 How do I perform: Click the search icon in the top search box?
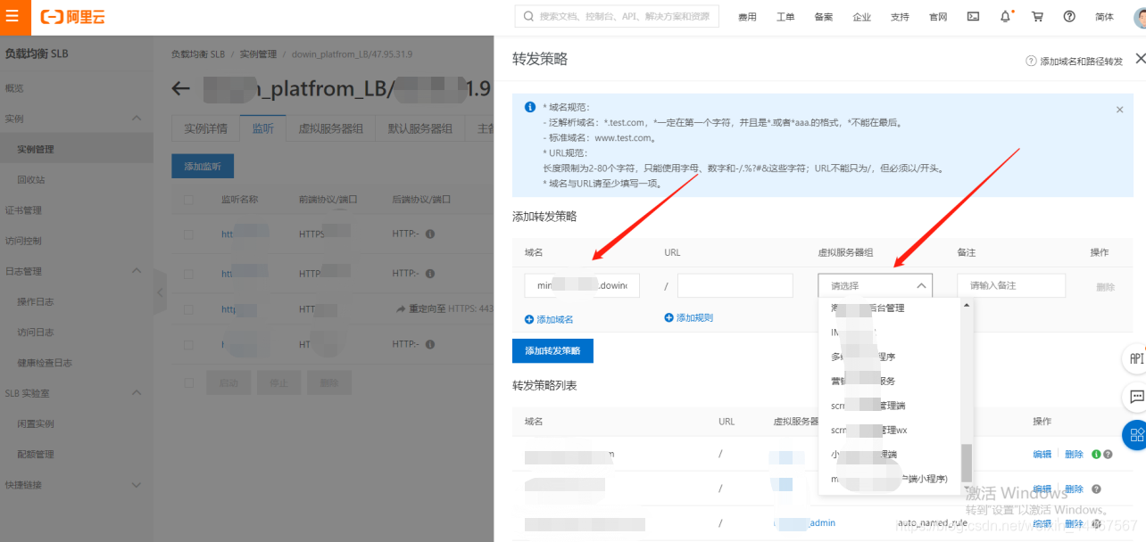pos(528,16)
